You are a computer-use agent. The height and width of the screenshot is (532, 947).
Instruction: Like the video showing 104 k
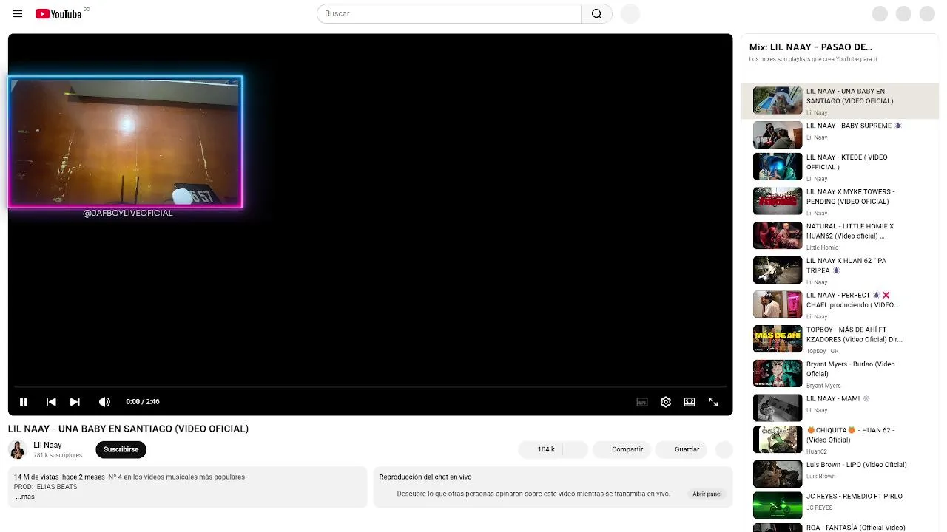point(540,449)
